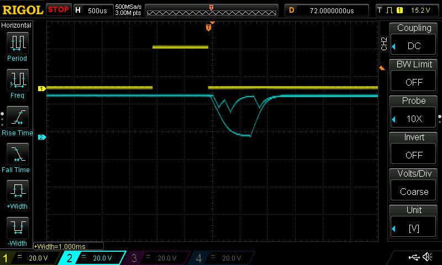
Task: Select the Freq measurement icon
Action: (x=18, y=80)
